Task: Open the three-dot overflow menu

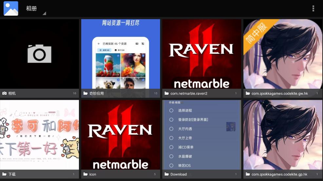Action: pos(313,8)
